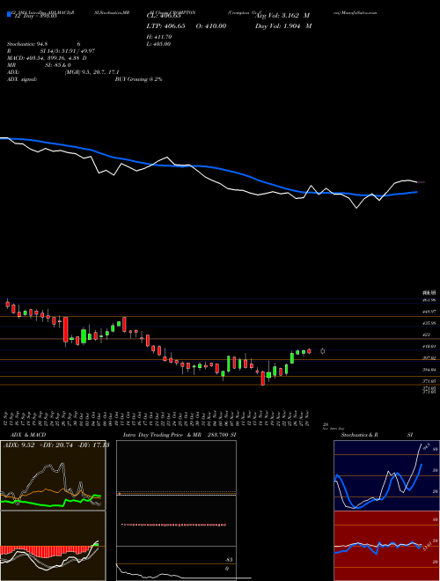This screenshot has height=581, width=440.
Task: Click the last hollow candlestick on the chart
Action: tap(323, 351)
